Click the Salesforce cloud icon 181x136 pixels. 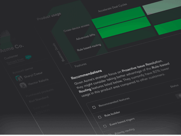click(x=28, y=58)
